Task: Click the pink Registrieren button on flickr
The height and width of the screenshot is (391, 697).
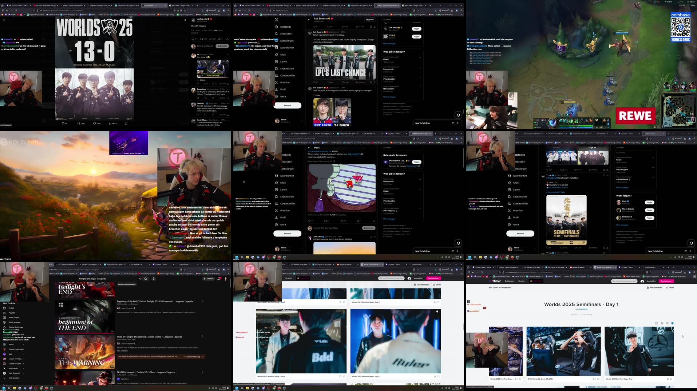Action: coord(433,278)
